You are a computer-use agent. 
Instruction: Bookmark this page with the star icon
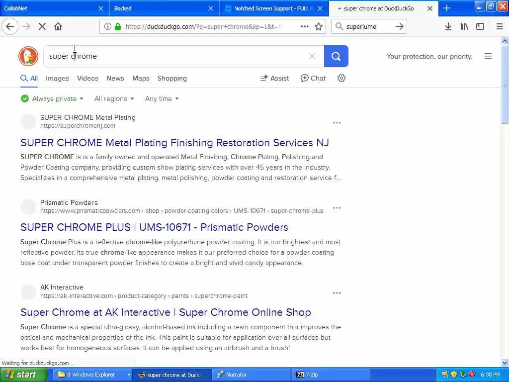pos(319,27)
